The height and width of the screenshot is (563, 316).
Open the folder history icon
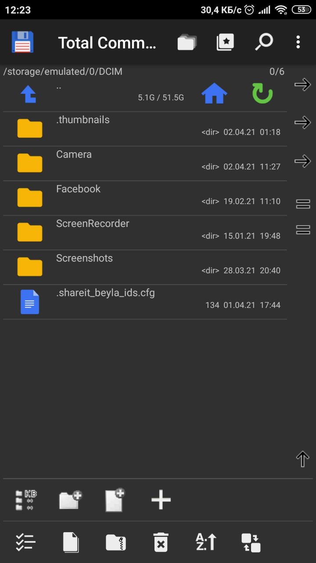click(x=187, y=43)
